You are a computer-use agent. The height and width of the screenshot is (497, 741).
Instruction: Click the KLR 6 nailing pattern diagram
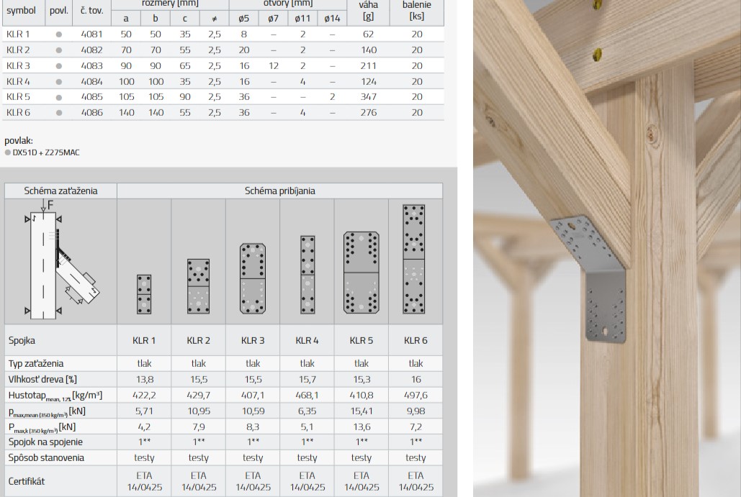(415, 259)
